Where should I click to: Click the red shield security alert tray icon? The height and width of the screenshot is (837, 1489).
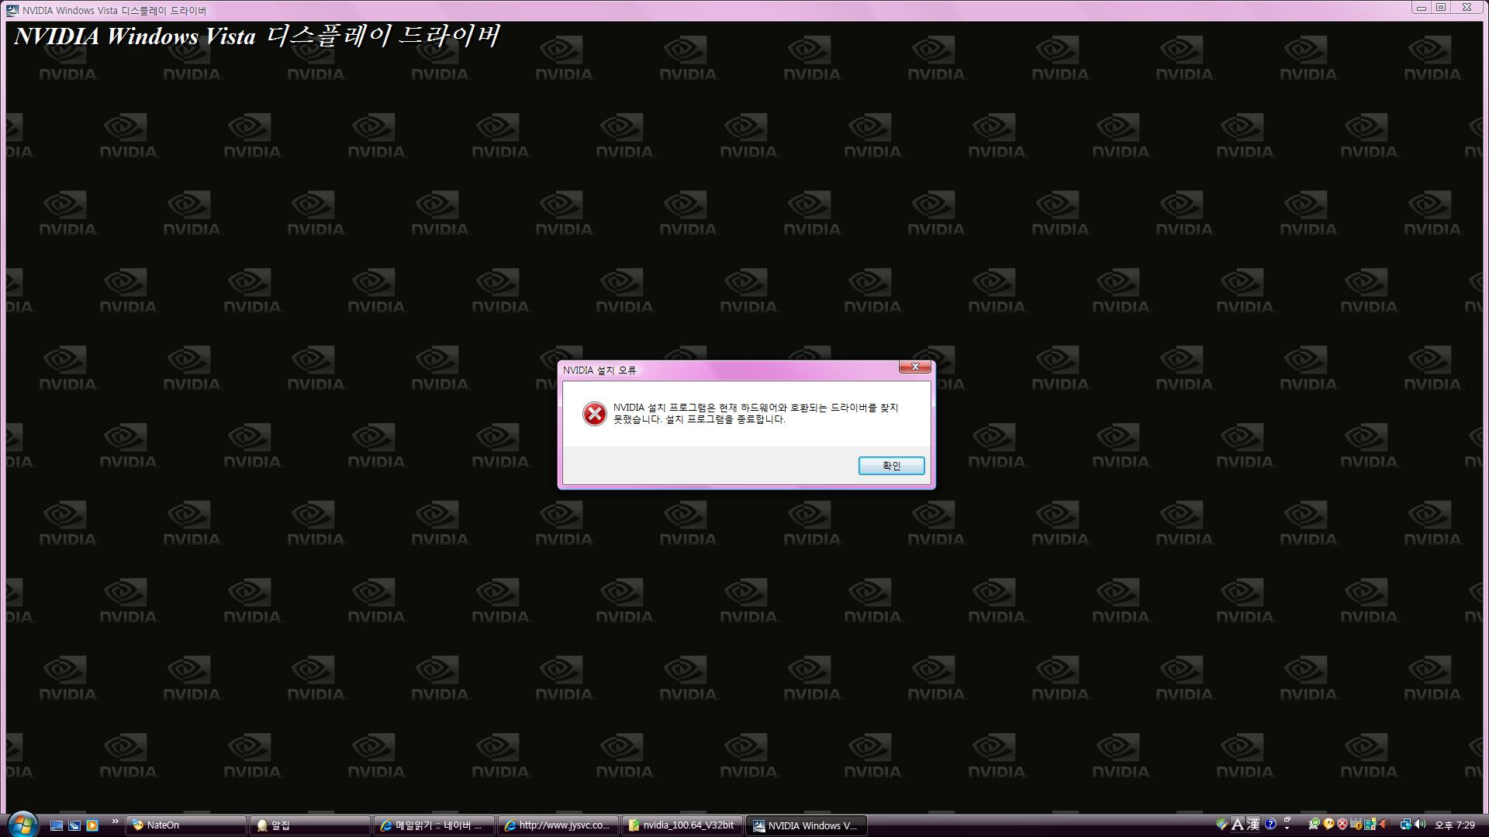click(x=1342, y=824)
